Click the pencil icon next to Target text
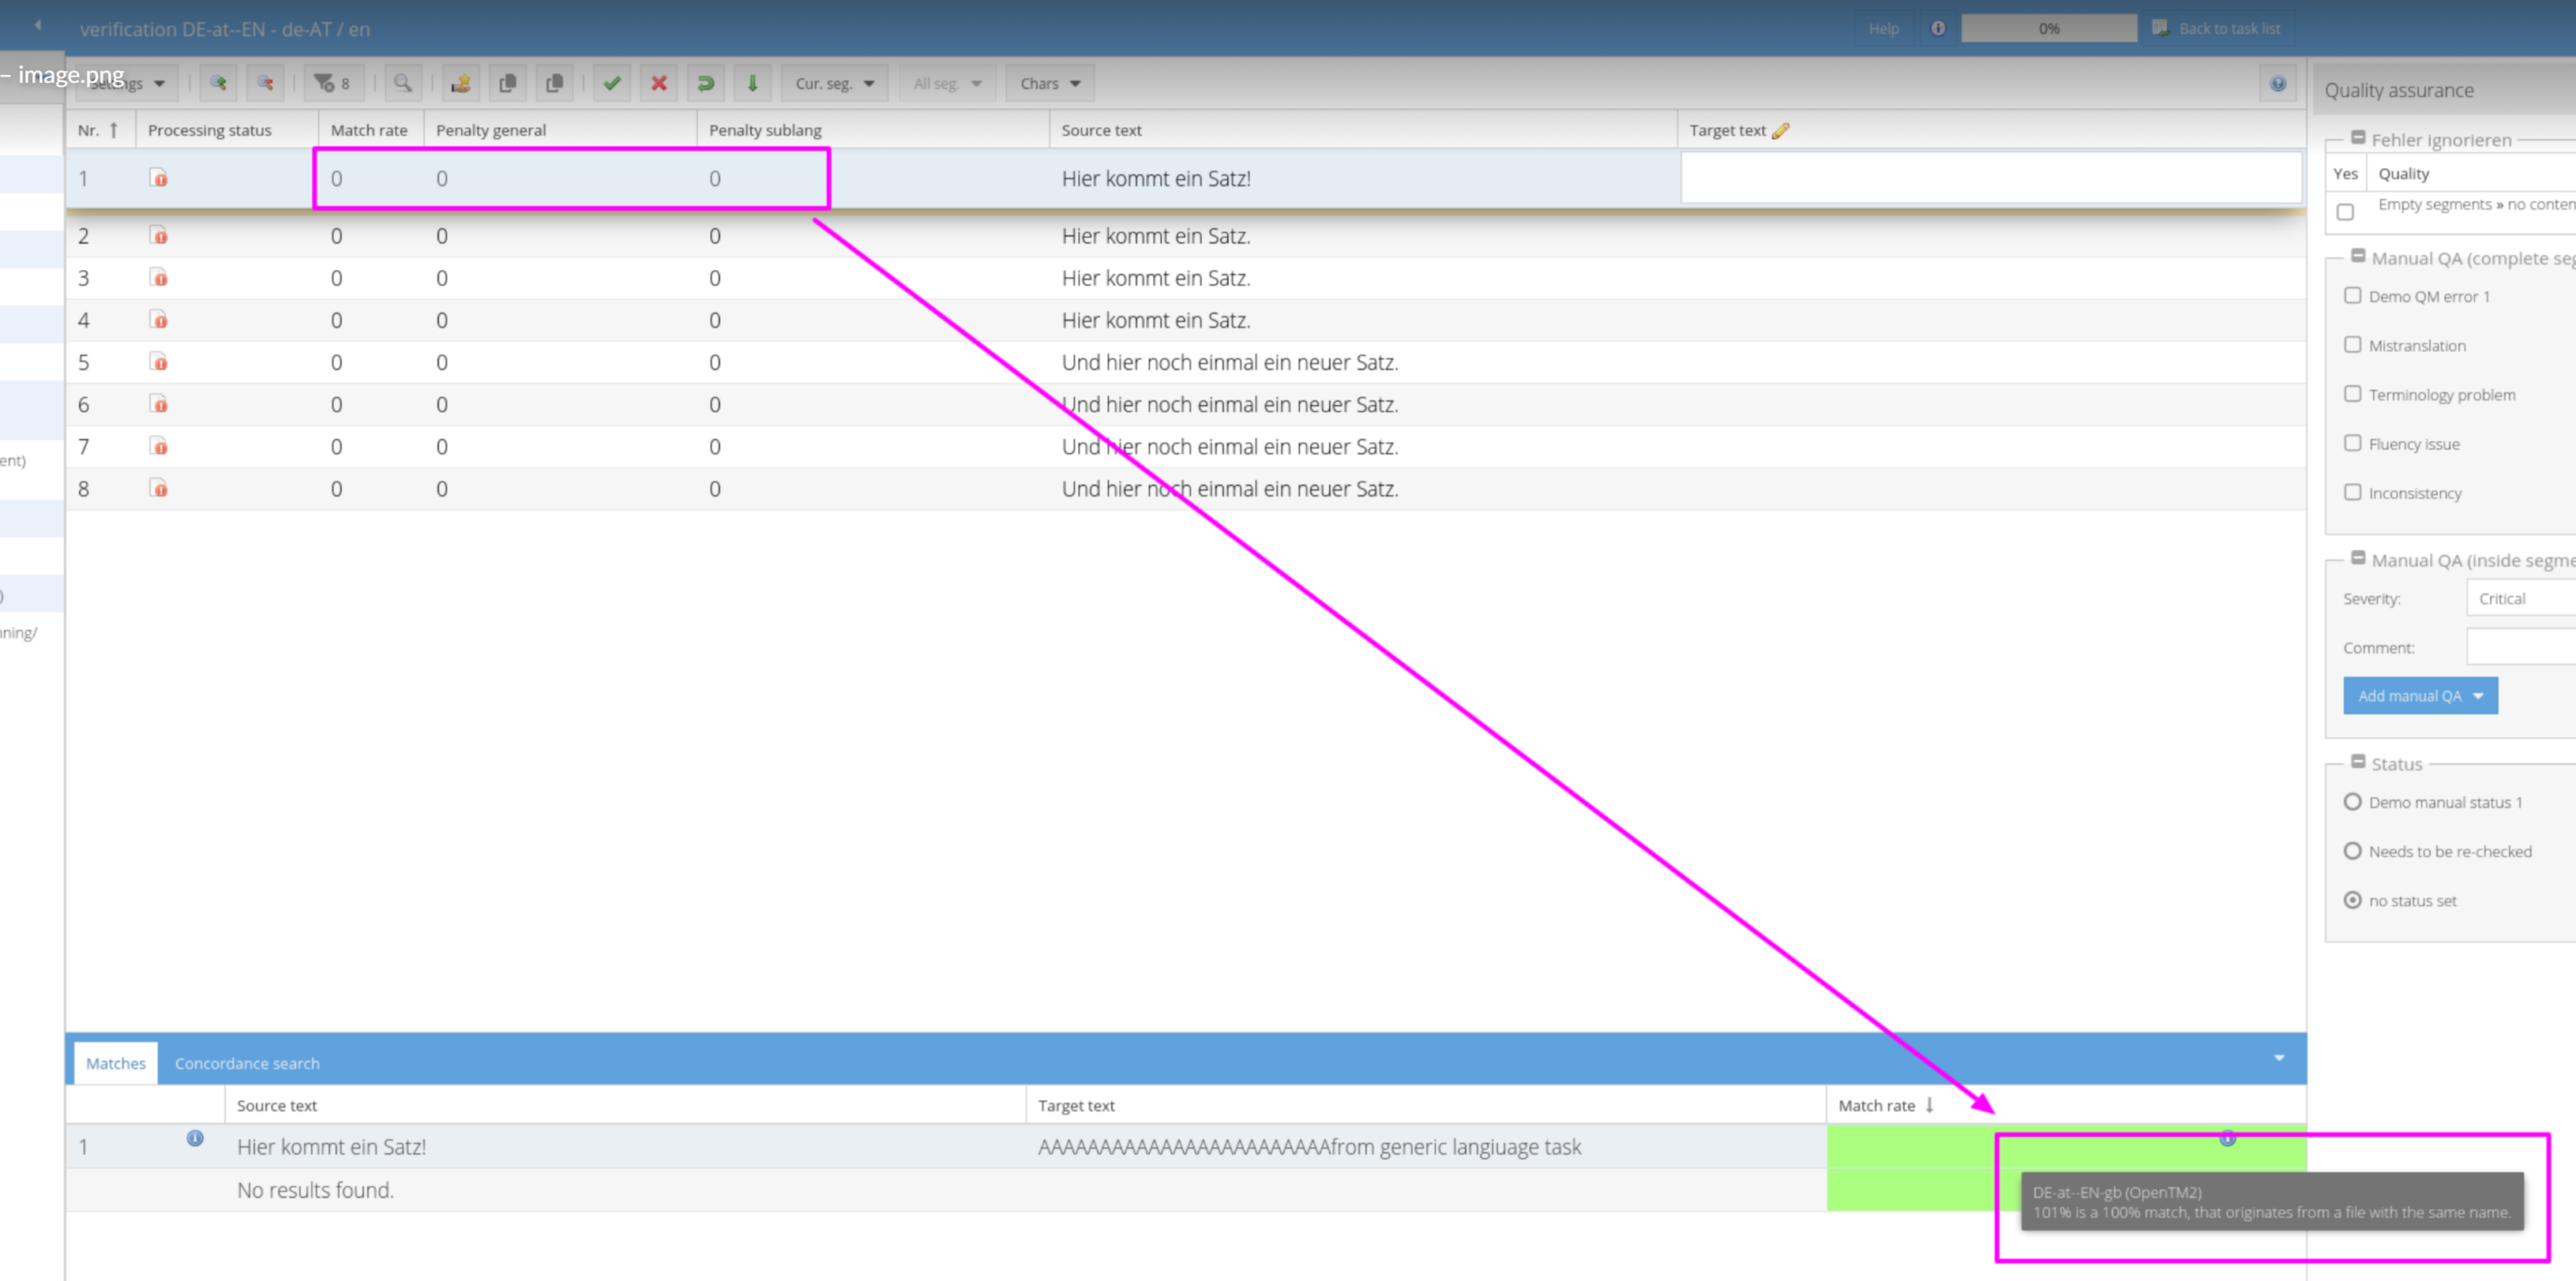The height and width of the screenshot is (1281, 2576). tap(1780, 131)
